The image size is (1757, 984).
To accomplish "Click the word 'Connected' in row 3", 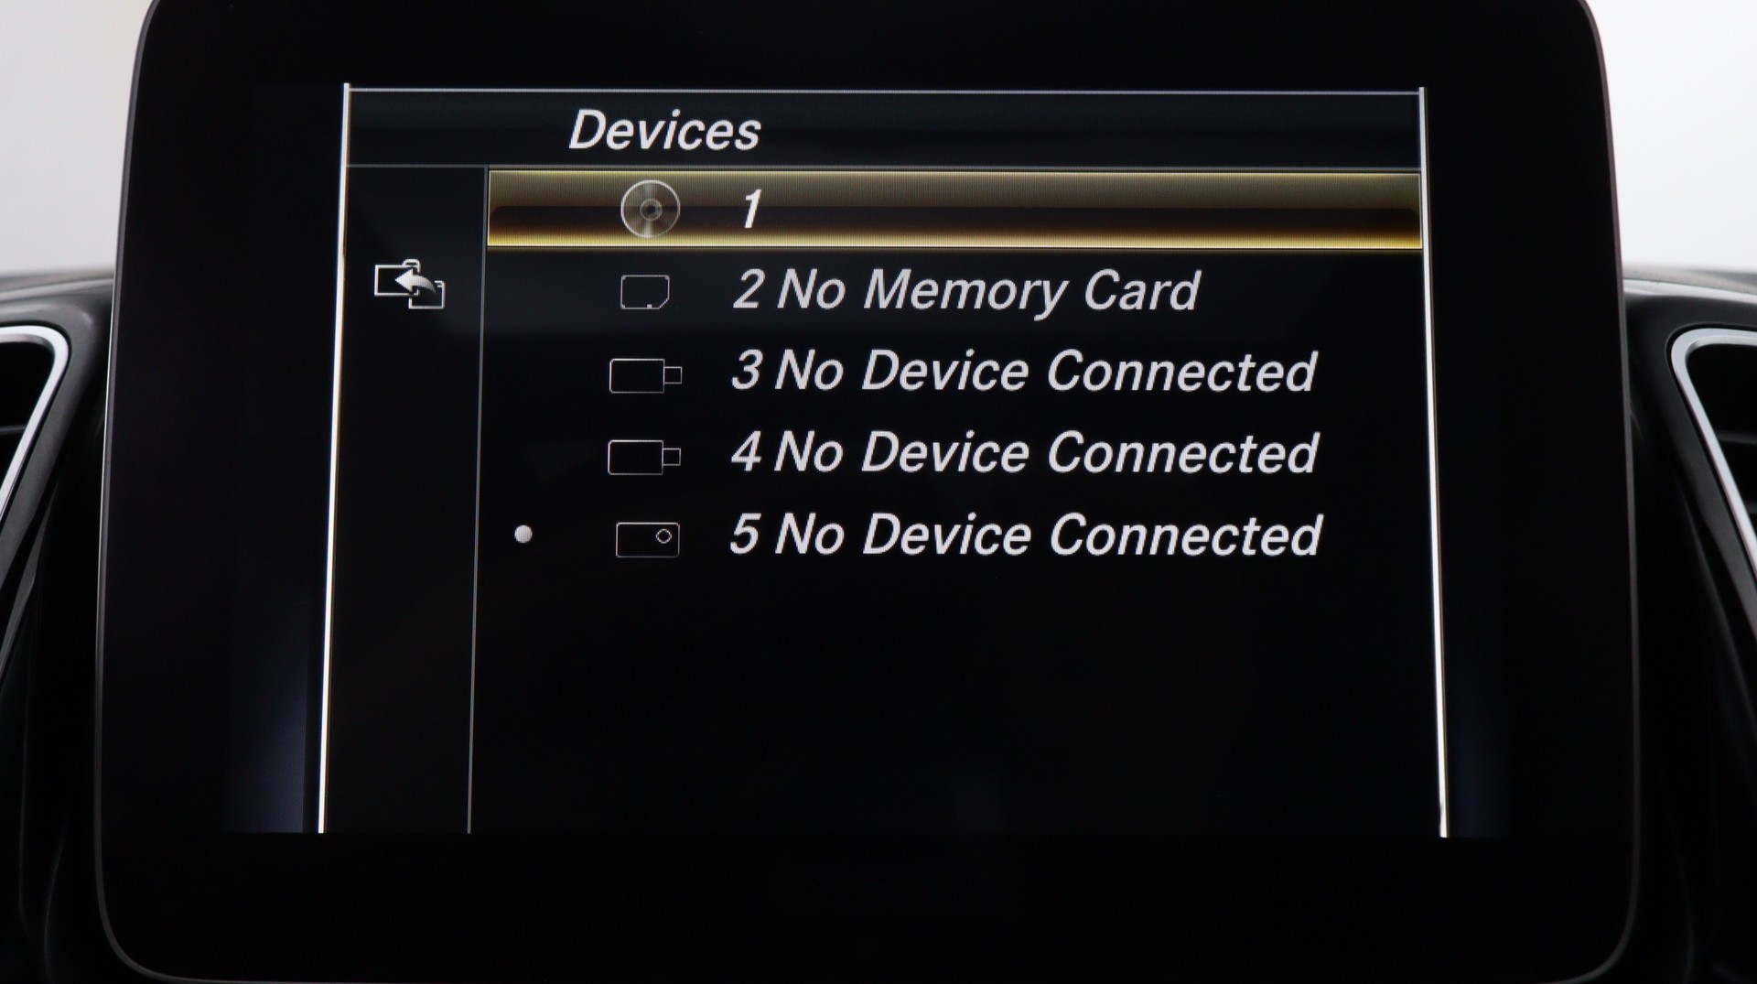I will [1181, 372].
